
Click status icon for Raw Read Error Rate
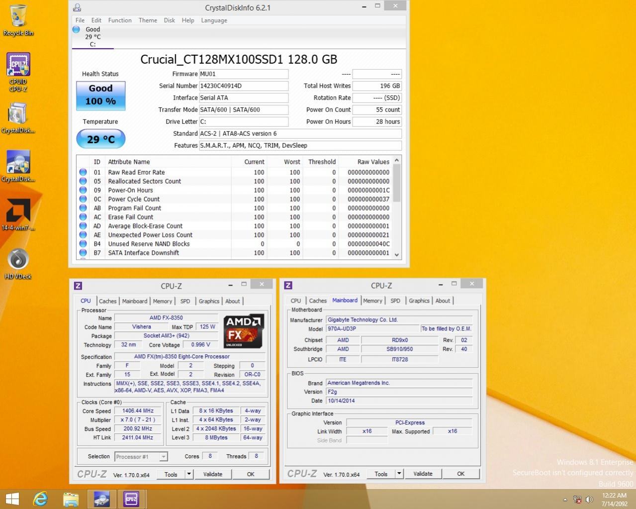point(83,172)
